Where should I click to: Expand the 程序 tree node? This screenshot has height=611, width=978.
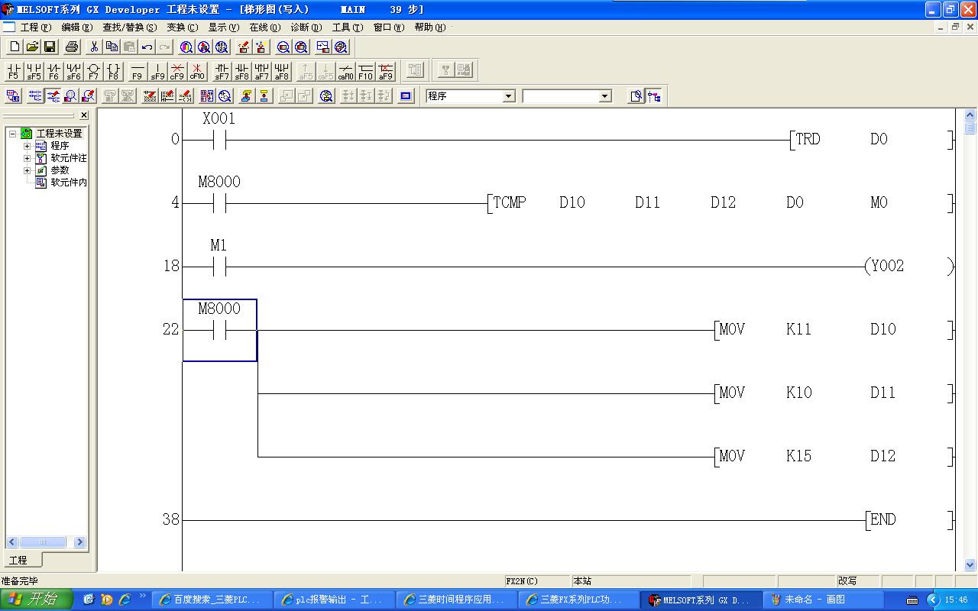point(28,146)
